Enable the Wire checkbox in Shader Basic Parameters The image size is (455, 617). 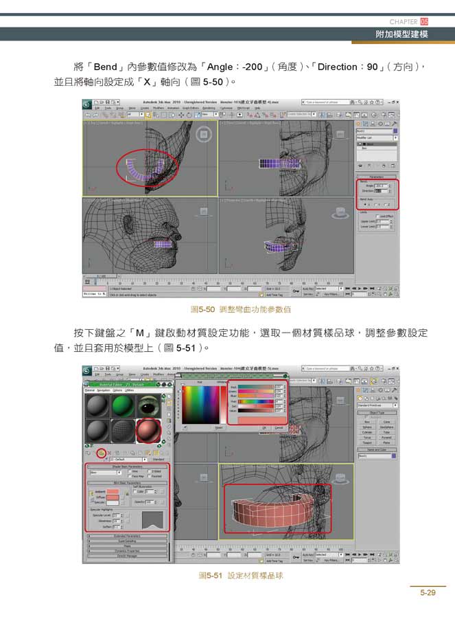(x=130, y=471)
